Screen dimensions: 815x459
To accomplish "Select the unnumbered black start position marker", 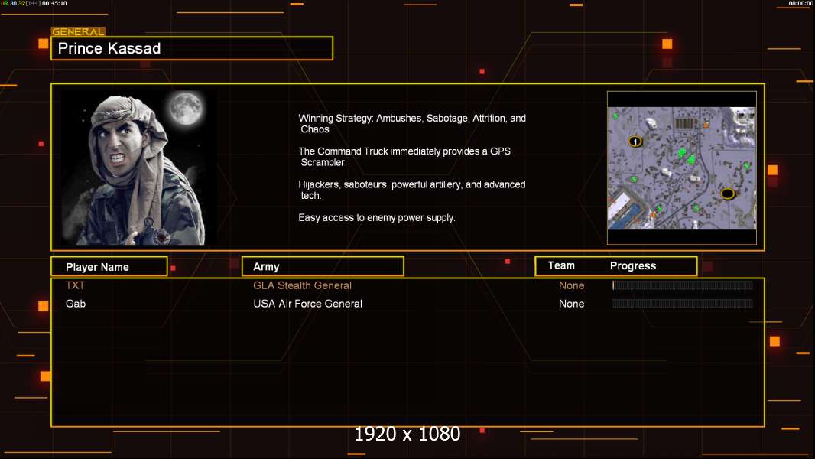I will [728, 194].
